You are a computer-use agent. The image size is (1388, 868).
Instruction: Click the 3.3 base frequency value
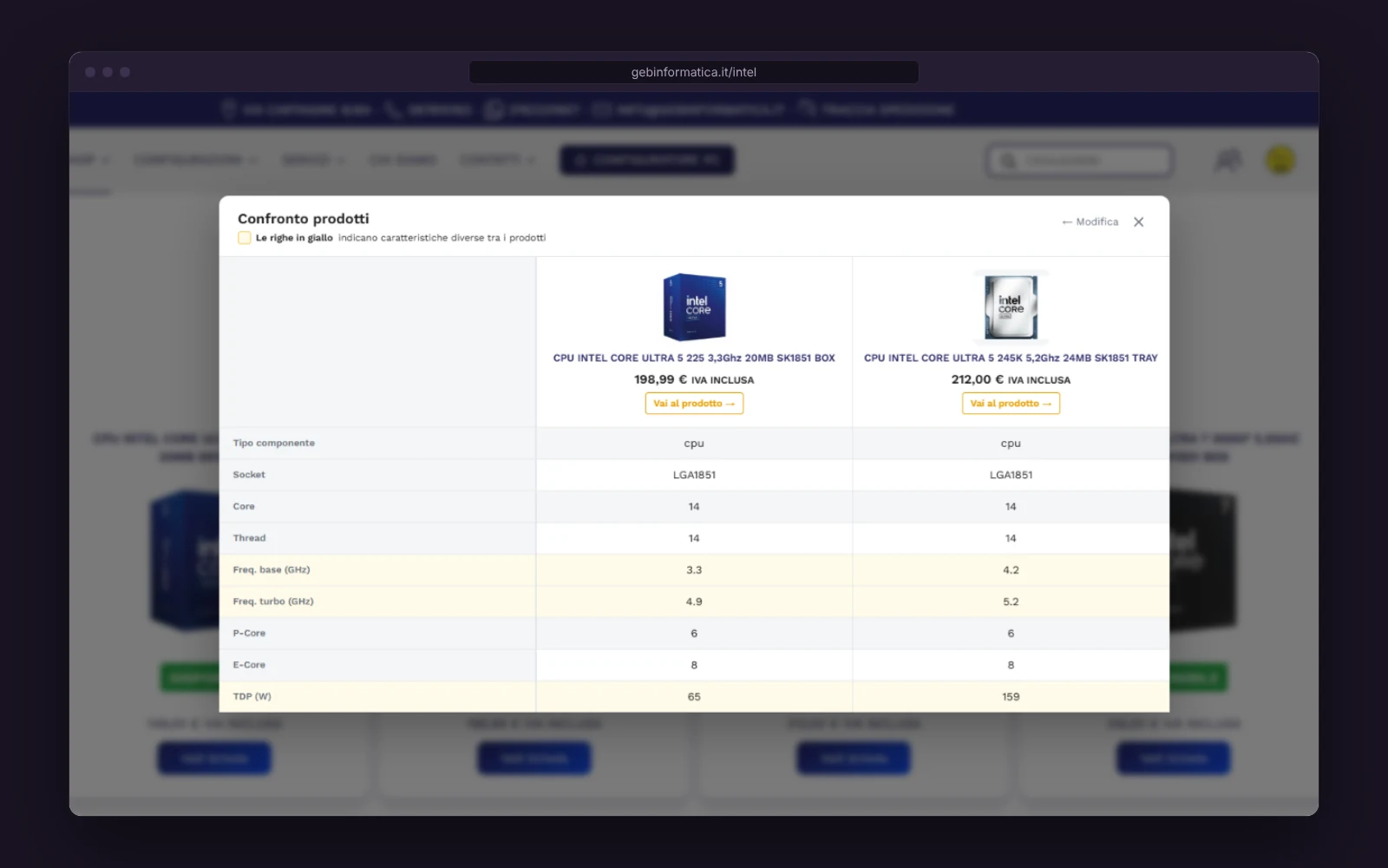[x=694, y=570]
